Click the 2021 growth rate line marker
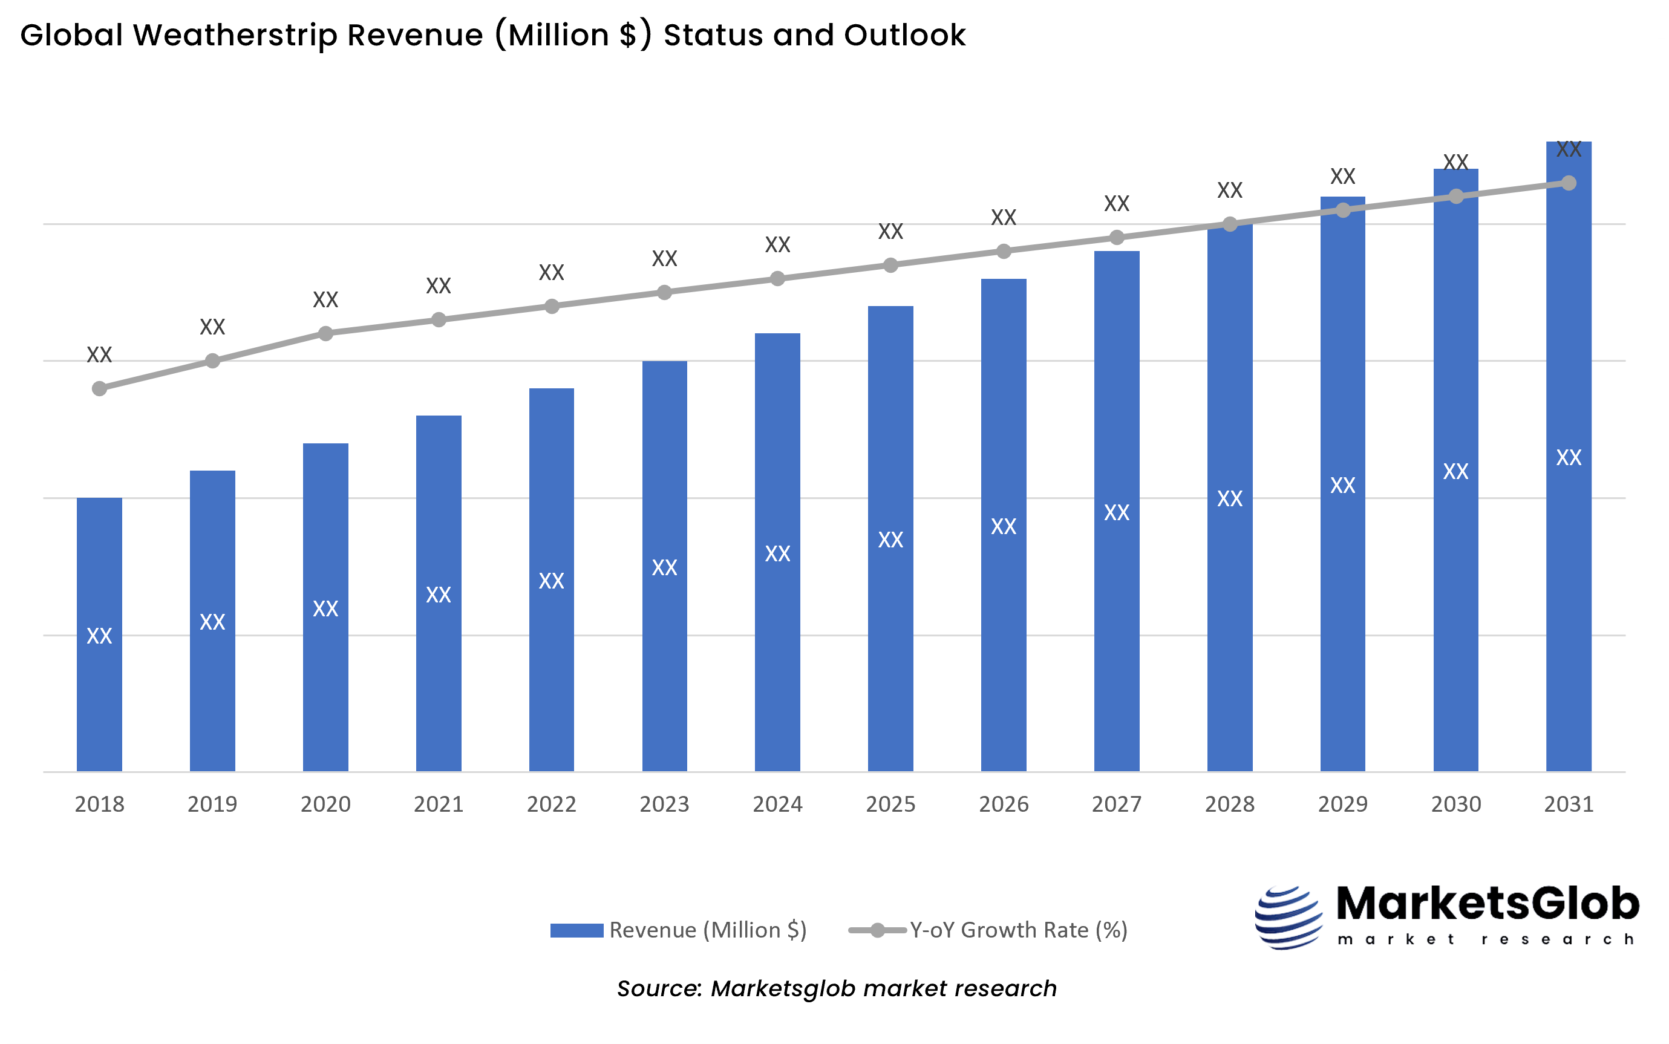The image size is (1669, 1044). point(439,320)
